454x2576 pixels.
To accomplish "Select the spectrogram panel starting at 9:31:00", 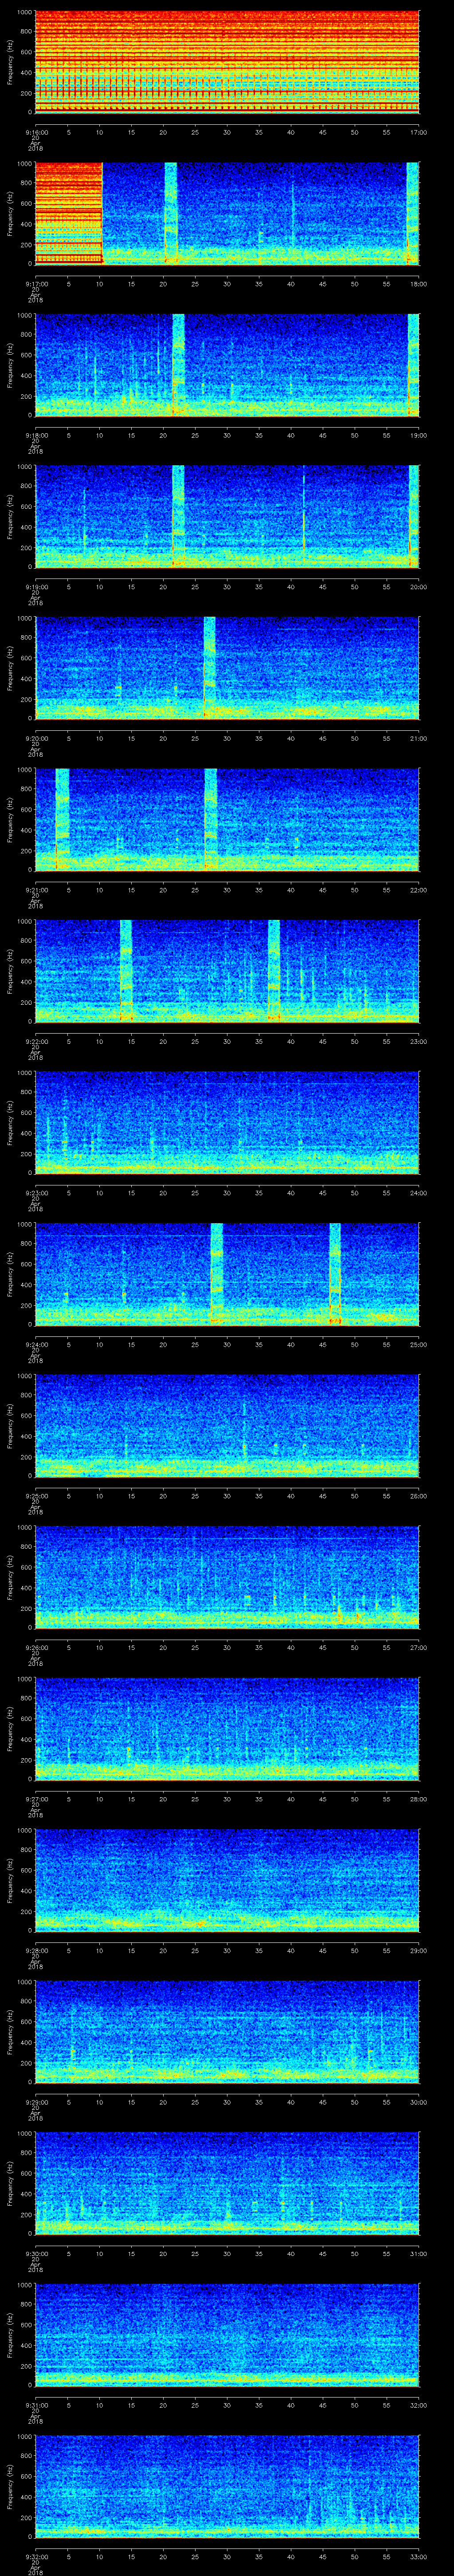I will (x=227, y=2333).
